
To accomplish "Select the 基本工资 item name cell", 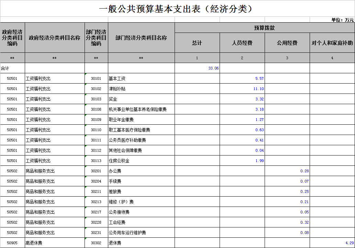I will point(117,78).
